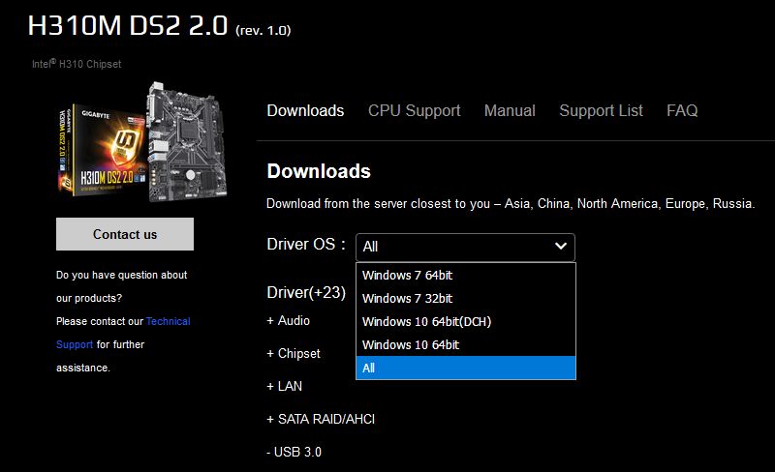Image resolution: width=775 pixels, height=472 pixels.
Task: Pick the highlighted All option in list
Action: [466, 368]
